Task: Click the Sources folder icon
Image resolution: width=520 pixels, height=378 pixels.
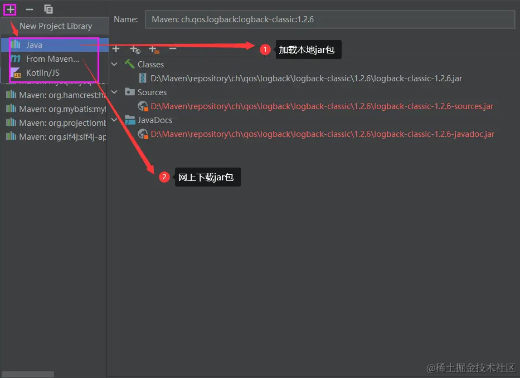Action: tap(130, 91)
